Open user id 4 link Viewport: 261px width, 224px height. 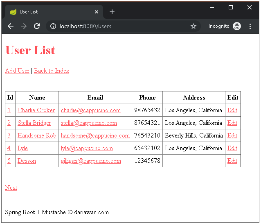click(x=9, y=148)
